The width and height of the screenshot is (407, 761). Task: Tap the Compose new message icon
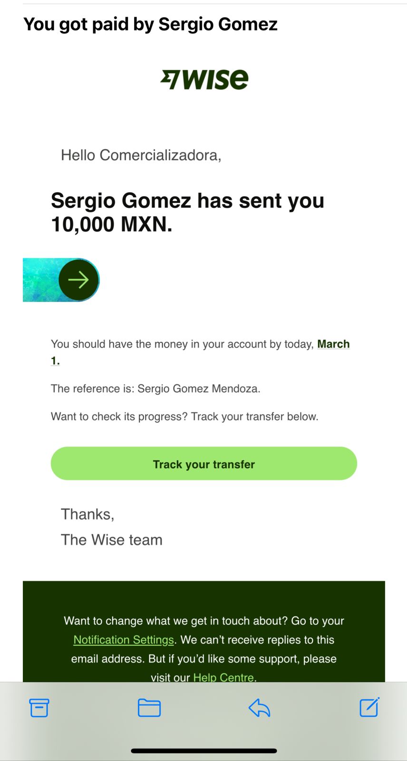(369, 707)
